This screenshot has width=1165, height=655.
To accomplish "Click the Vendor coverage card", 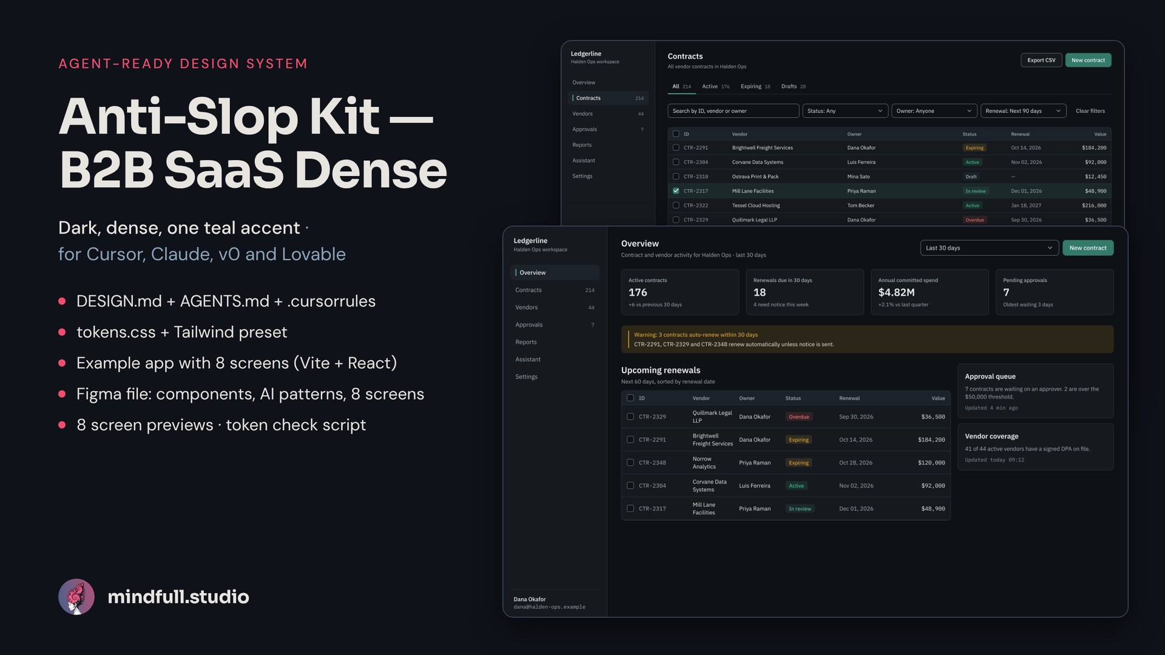I will tap(1035, 447).
